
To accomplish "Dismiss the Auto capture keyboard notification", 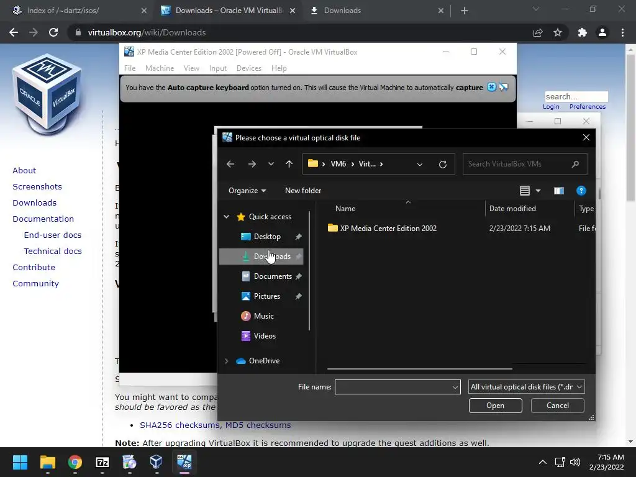I will click(491, 87).
